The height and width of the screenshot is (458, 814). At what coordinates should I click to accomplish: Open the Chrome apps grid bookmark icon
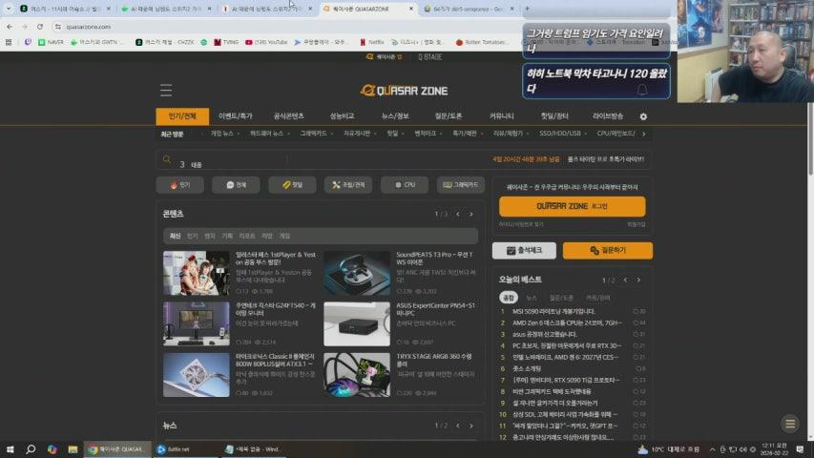coord(9,42)
